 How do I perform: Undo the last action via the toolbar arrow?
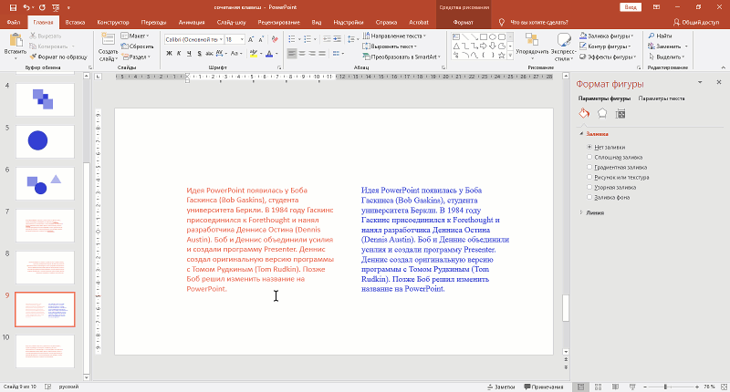point(26,7)
